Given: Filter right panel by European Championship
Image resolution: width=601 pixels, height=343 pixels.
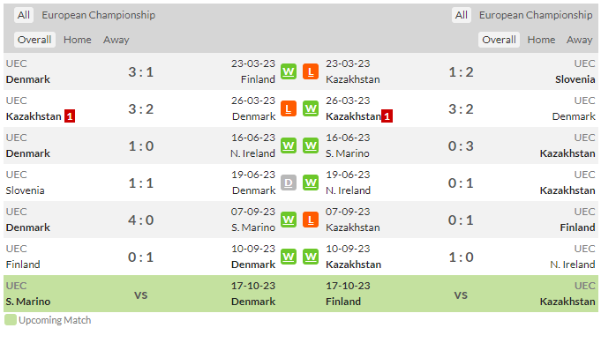Looking at the screenshot, I should point(536,15).
